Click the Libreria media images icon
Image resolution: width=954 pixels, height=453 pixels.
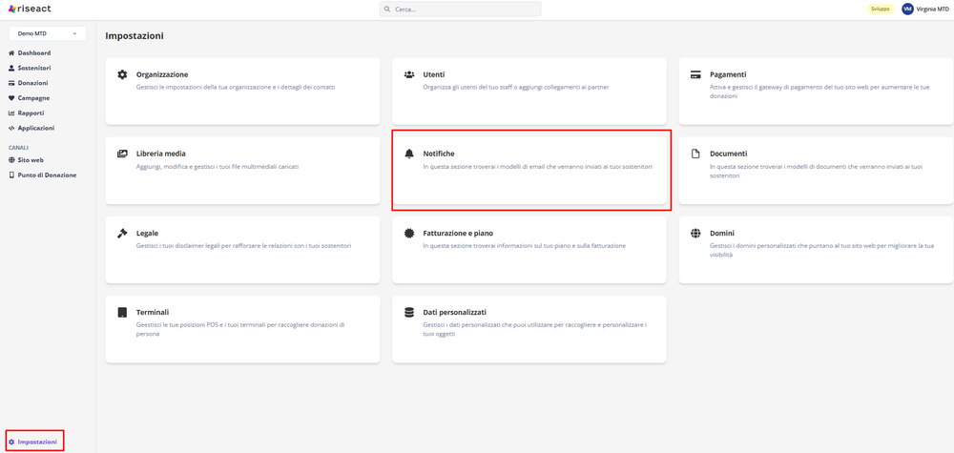click(122, 154)
